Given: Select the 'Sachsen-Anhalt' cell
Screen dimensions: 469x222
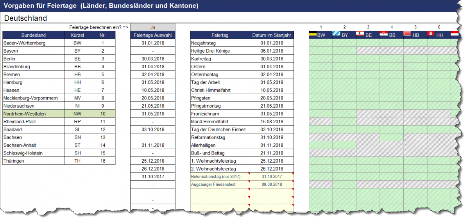Looking at the screenshot, I should (x=34, y=145).
